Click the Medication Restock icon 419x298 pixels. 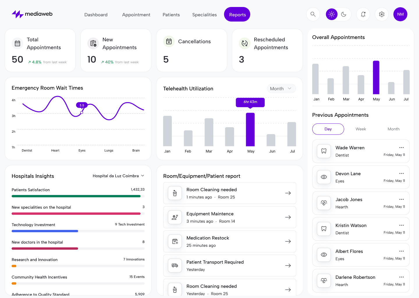pos(175,241)
